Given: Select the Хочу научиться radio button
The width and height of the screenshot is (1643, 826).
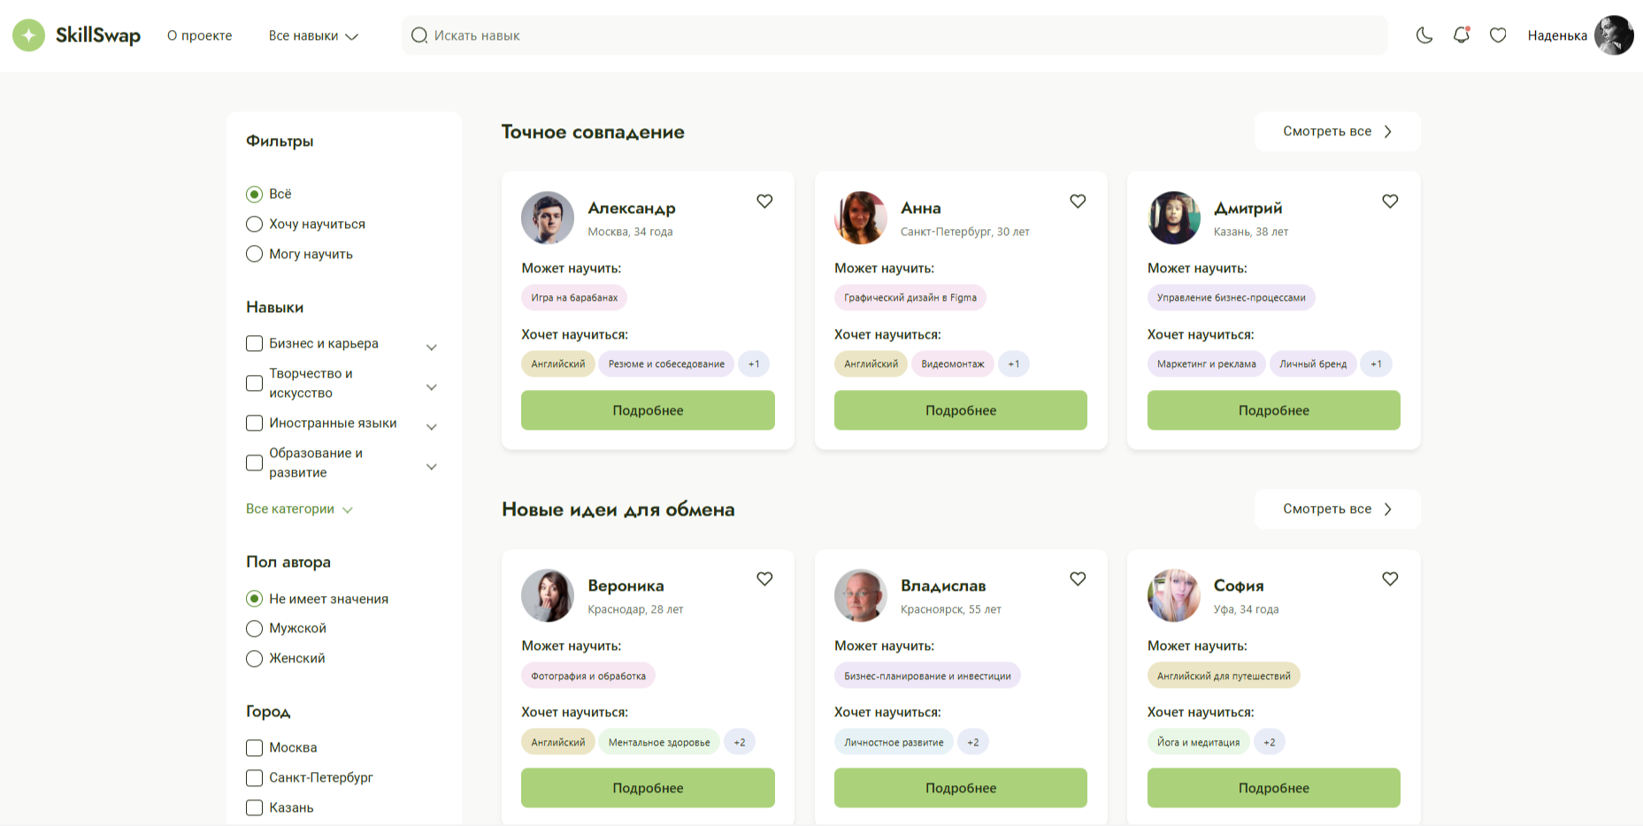Looking at the screenshot, I should pos(254,224).
